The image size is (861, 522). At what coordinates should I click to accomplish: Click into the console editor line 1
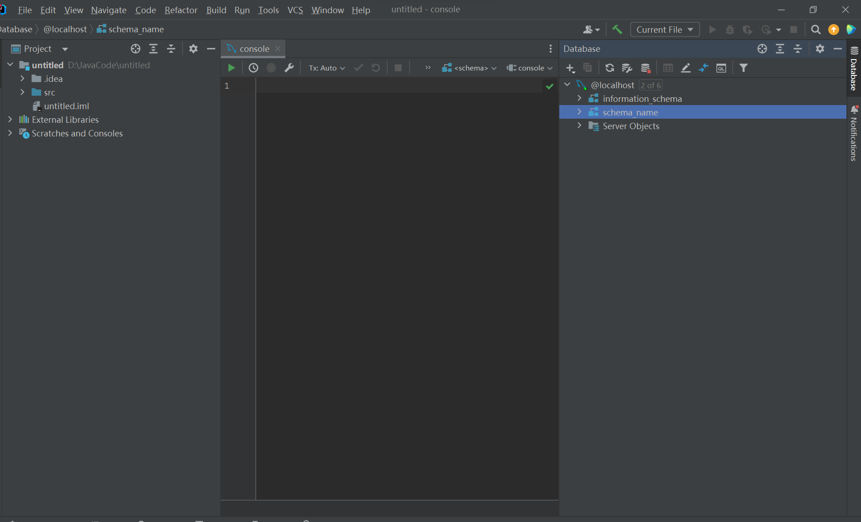pyautogui.click(x=399, y=85)
